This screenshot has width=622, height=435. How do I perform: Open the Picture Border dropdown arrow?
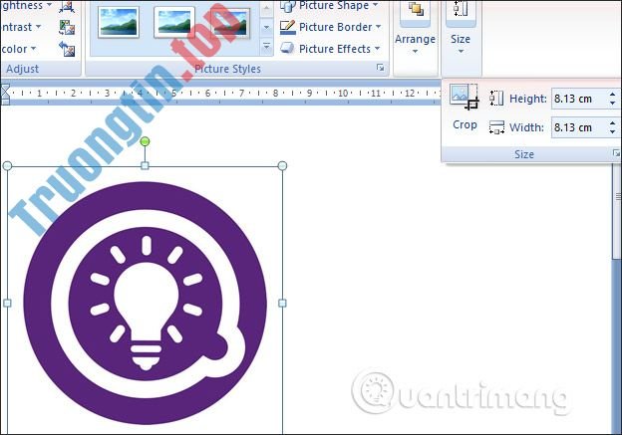click(378, 27)
